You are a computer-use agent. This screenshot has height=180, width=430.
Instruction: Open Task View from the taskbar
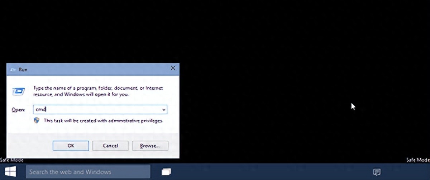pyautogui.click(x=166, y=172)
